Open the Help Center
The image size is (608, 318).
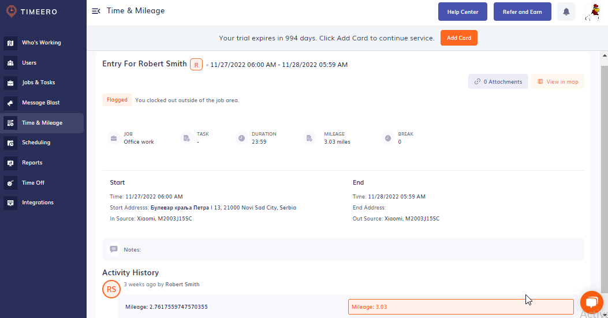(462, 12)
